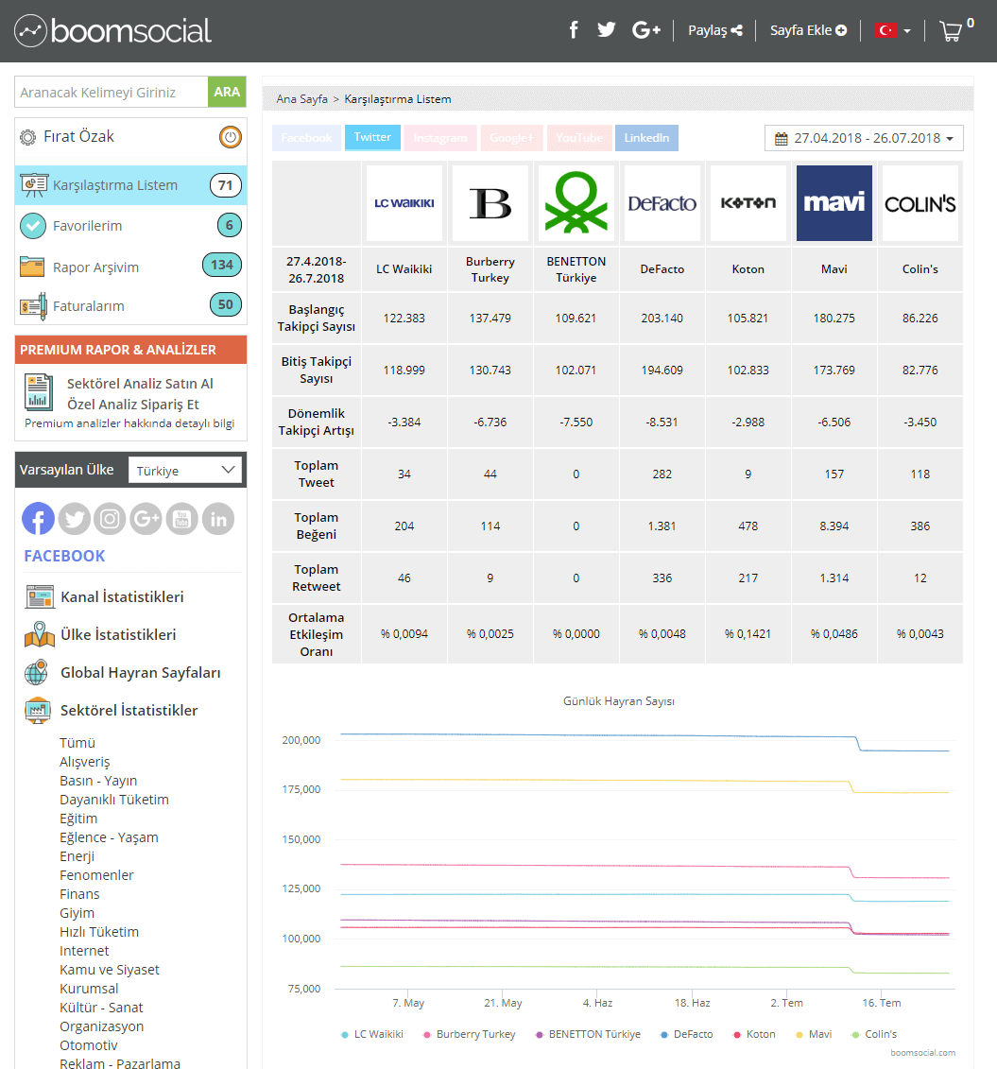Click the orange power logout icon
The image size is (997, 1069).
tap(231, 137)
